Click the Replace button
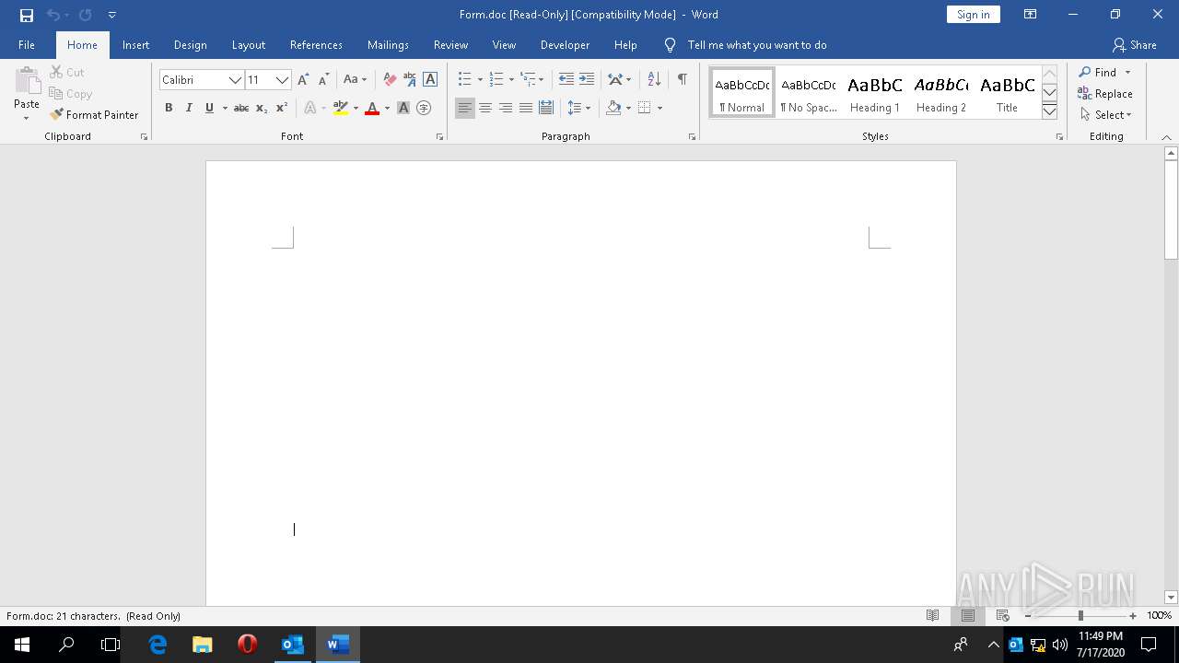Image resolution: width=1179 pixels, height=663 pixels. point(1105,94)
